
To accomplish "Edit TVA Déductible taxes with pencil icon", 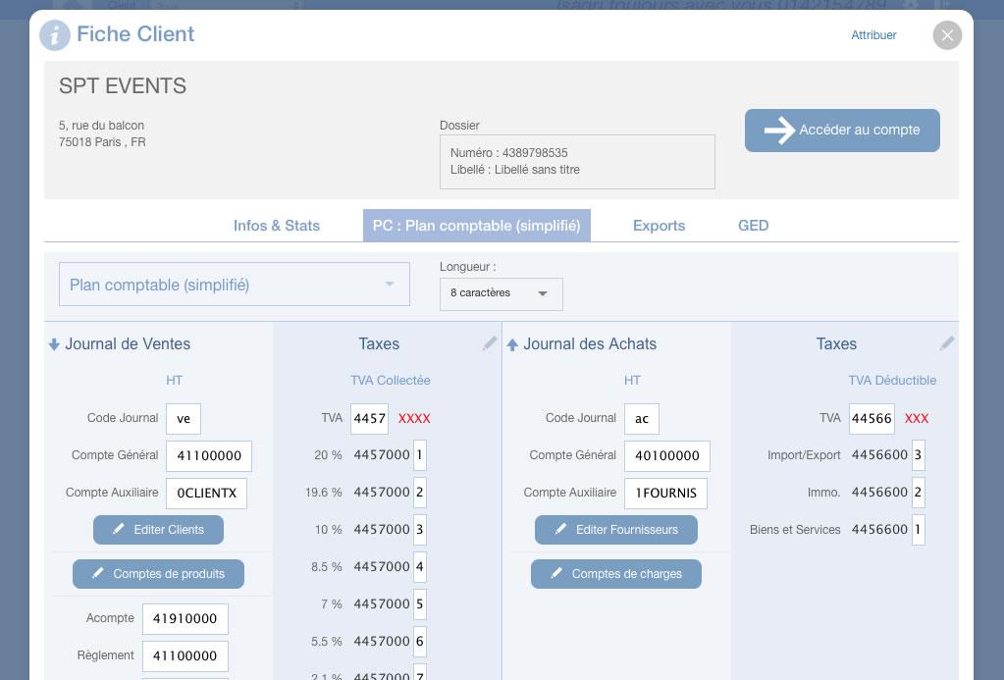I will pos(948,343).
